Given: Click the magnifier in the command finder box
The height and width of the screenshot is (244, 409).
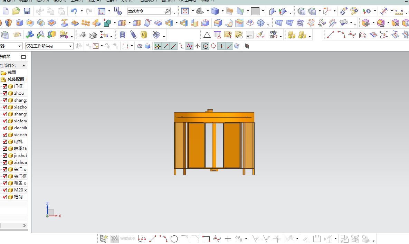Looking at the screenshot, I should (167, 11).
